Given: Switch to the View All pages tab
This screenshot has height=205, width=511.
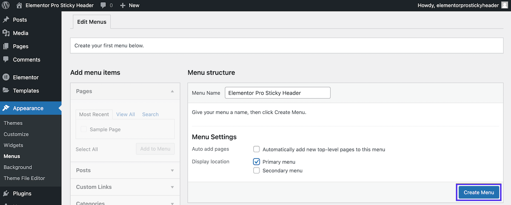Looking at the screenshot, I should click(x=126, y=114).
